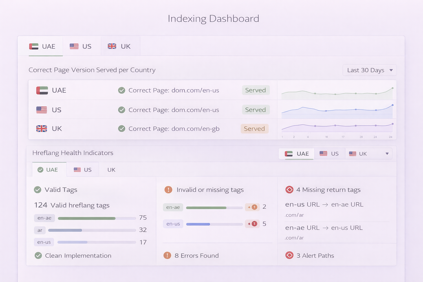Expand the chevron beside the UK indicator toggle

coord(387,154)
